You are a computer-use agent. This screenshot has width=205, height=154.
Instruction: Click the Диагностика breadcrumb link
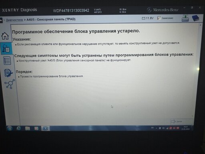click(14, 20)
